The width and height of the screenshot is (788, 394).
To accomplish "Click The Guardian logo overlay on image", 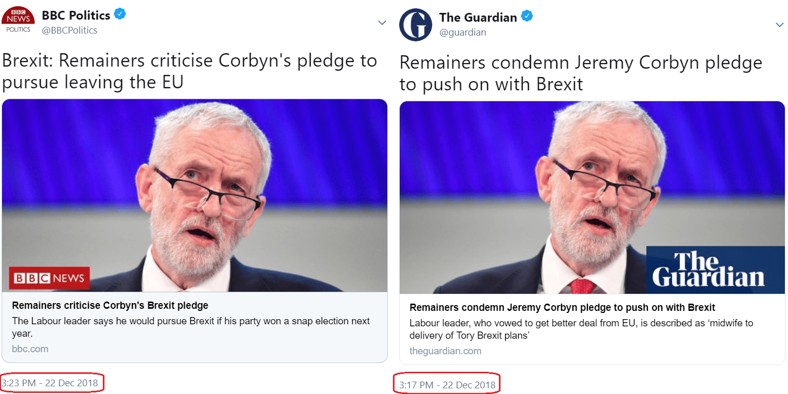I will 708,270.
